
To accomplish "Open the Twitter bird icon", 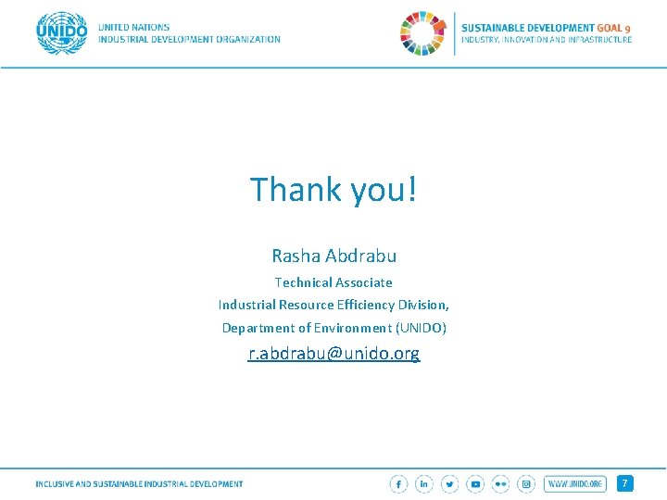I will pos(449,484).
